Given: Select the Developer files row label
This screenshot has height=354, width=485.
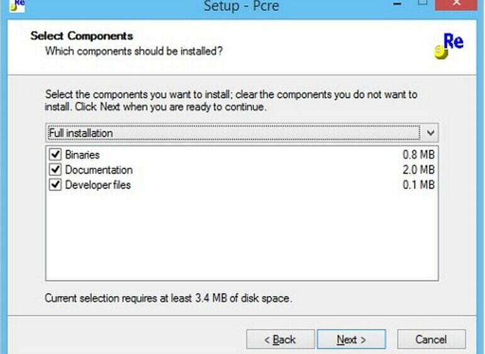Looking at the screenshot, I should (x=98, y=185).
